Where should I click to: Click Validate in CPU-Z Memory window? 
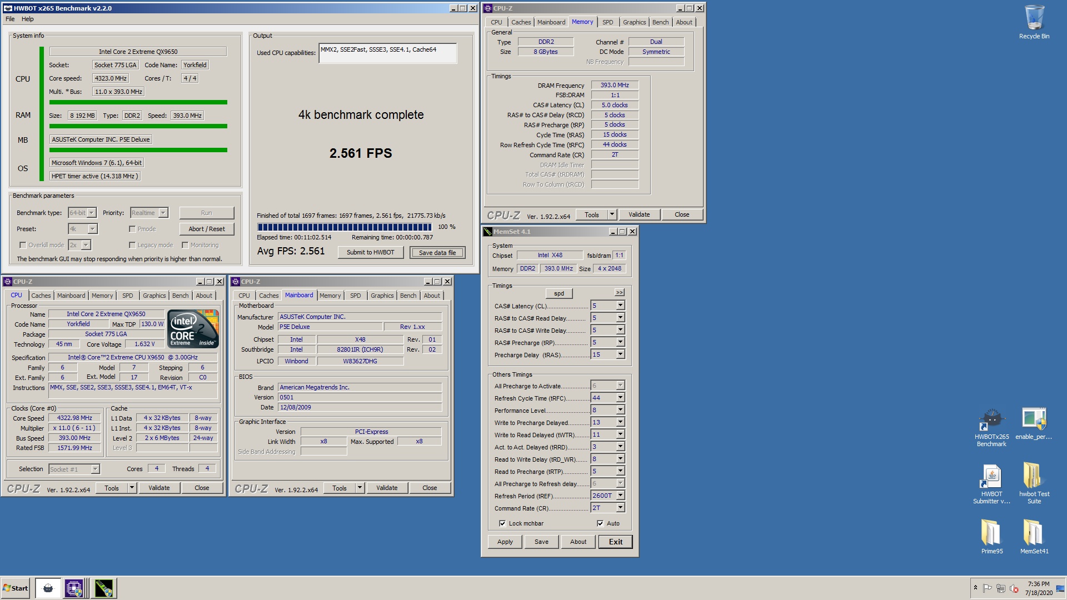[639, 214]
